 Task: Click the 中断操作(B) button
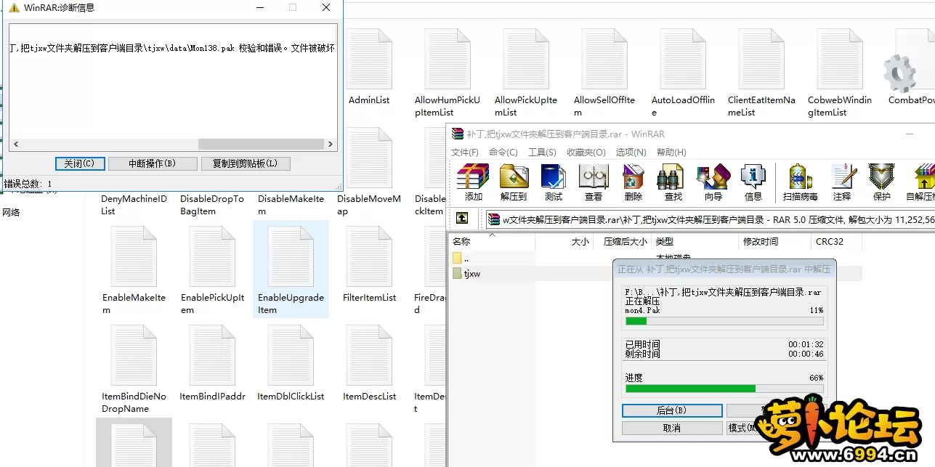(153, 163)
